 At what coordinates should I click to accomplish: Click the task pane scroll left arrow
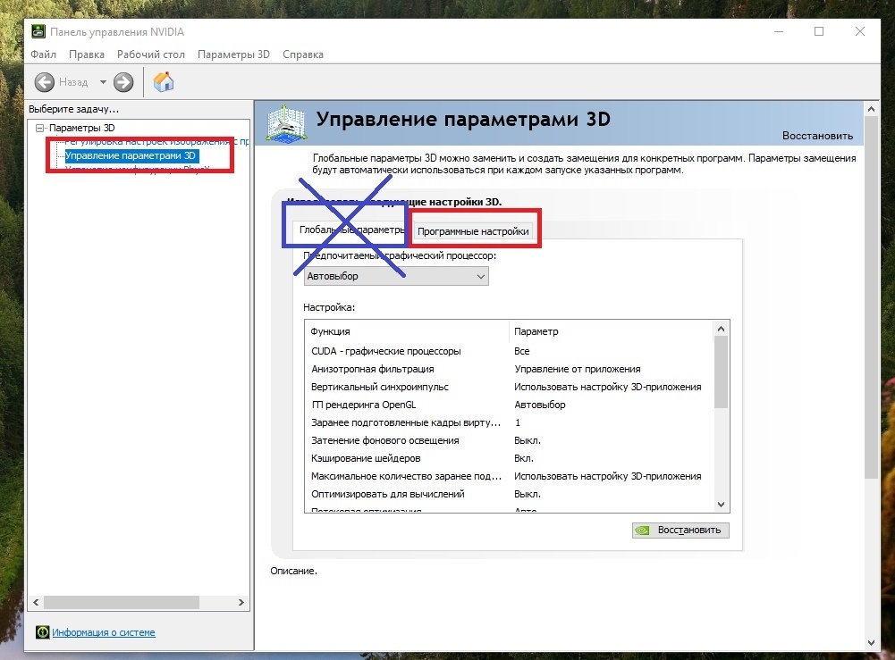(36, 602)
